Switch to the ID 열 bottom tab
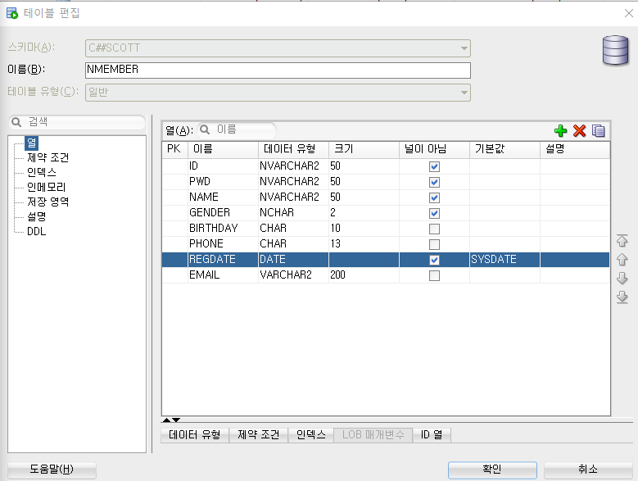 [x=432, y=435]
